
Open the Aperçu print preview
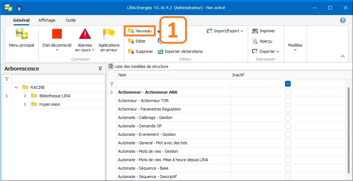(262, 41)
